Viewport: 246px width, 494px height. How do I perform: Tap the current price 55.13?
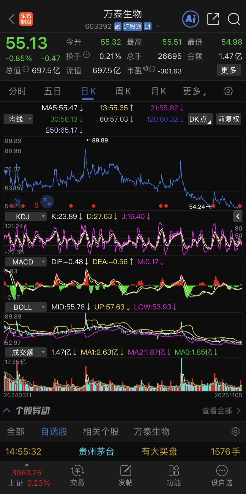[27, 43]
